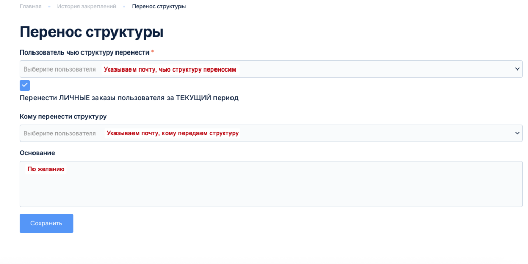
Task: Select the "Перенос структуры" breadcrumb item
Action: [x=159, y=6]
